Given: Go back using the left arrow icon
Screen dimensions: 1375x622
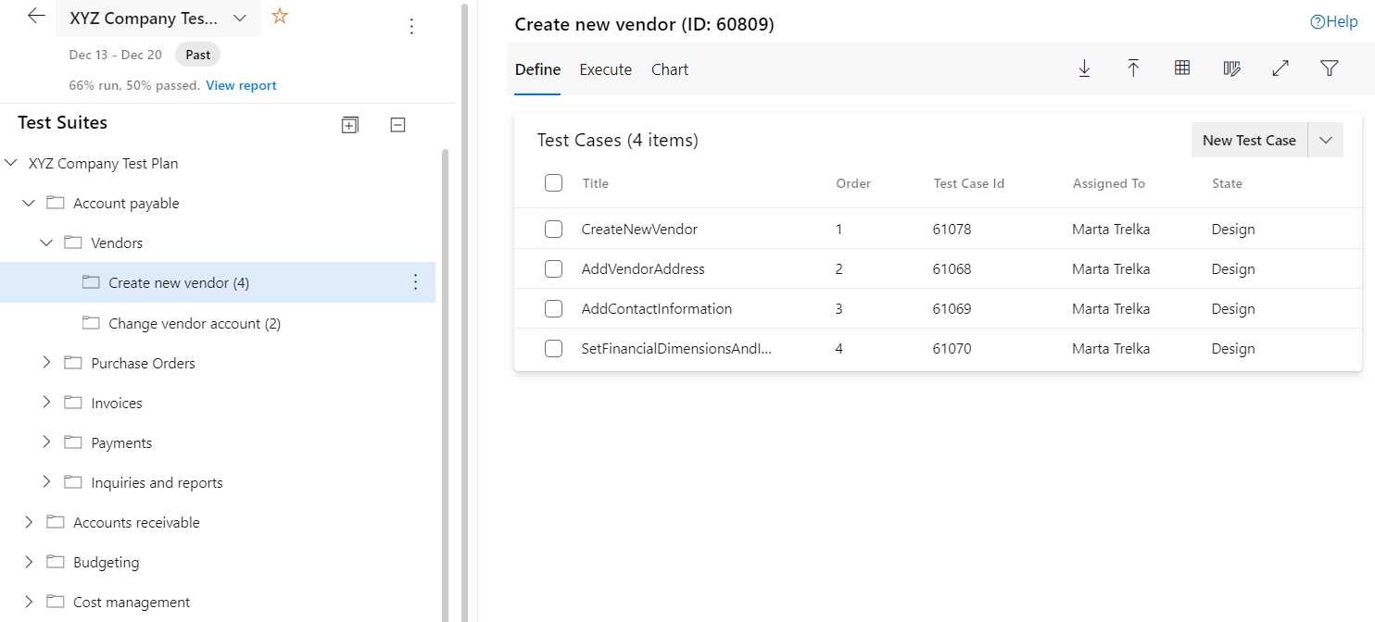Looking at the screenshot, I should click(x=36, y=16).
